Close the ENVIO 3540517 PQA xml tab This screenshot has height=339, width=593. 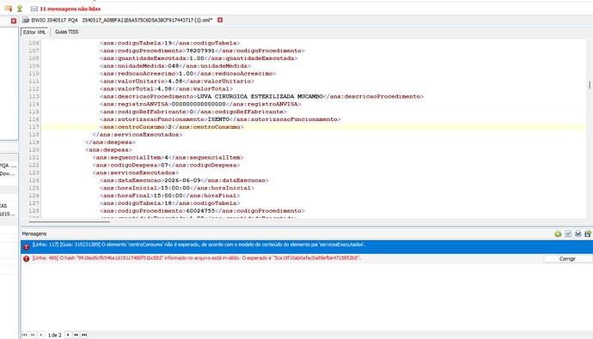(x=220, y=20)
